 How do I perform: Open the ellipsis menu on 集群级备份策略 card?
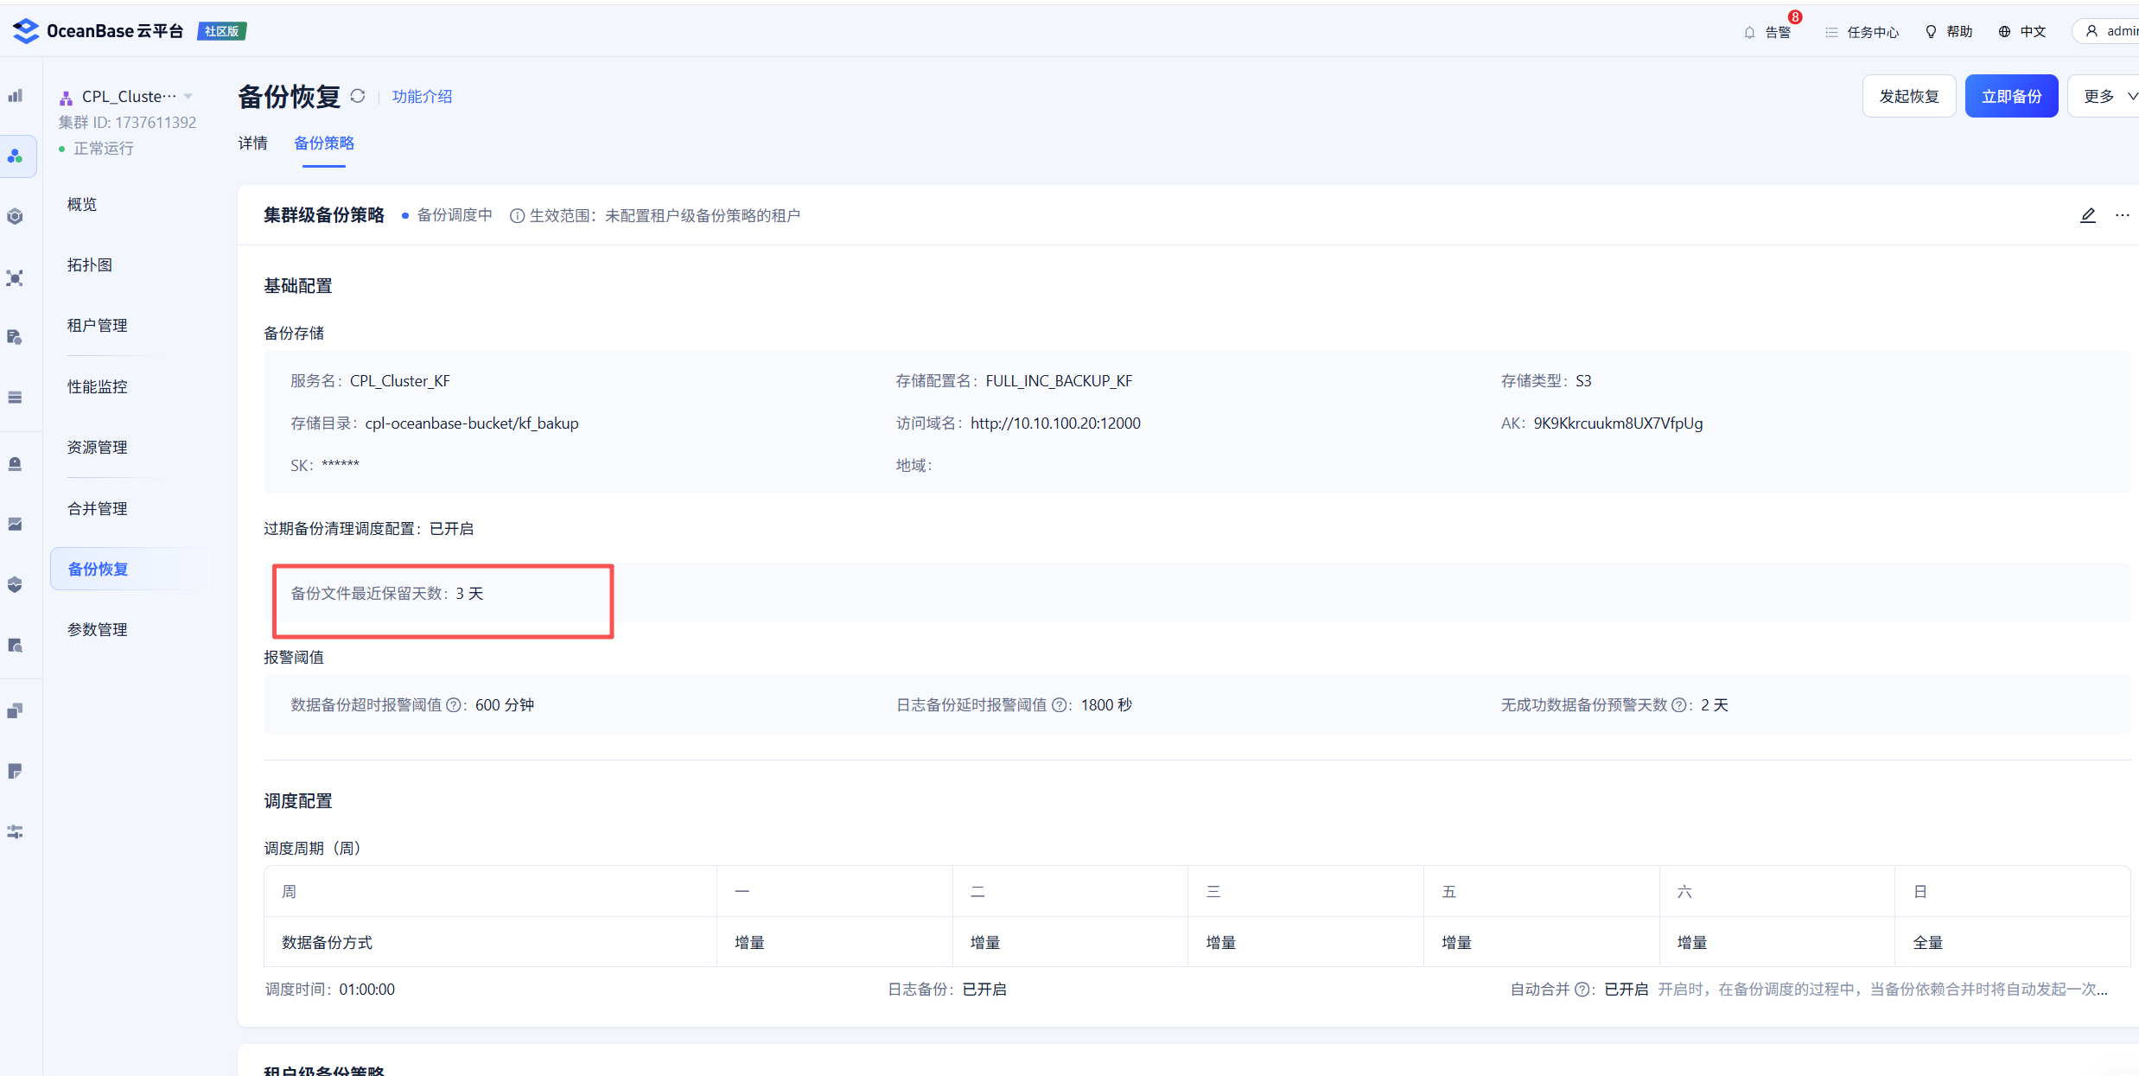[x=2122, y=215]
